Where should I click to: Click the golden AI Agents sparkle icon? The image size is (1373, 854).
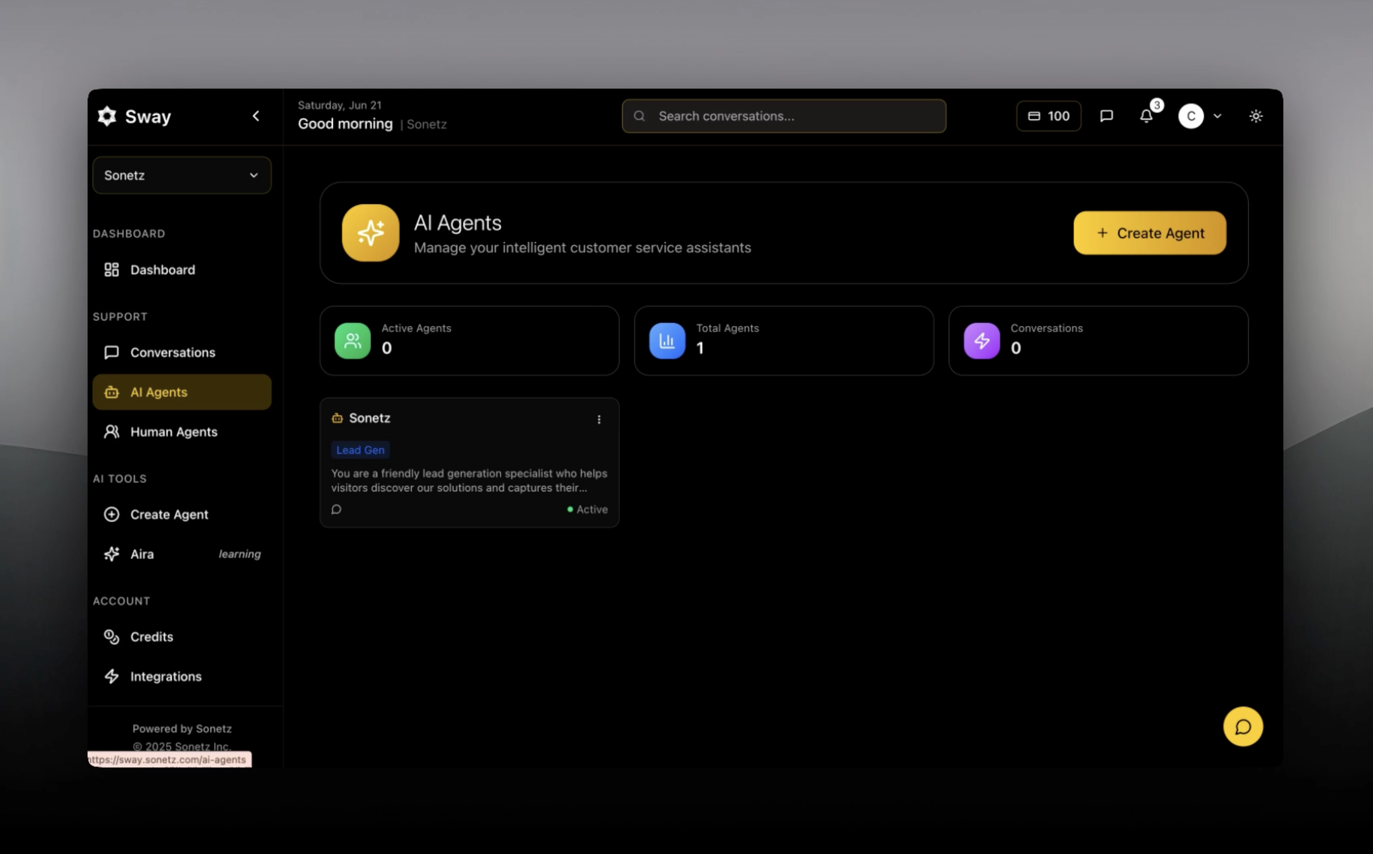coord(370,233)
